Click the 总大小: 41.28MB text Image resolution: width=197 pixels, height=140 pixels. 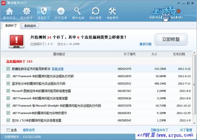(x=68, y=44)
